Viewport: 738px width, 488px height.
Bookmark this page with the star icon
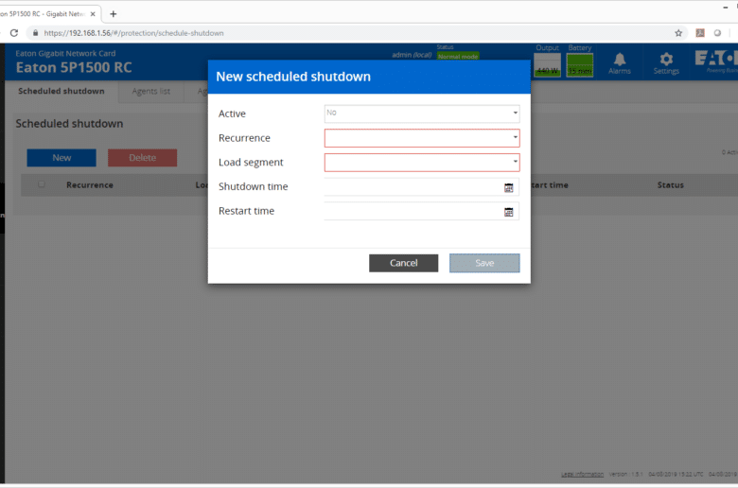tap(678, 33)
